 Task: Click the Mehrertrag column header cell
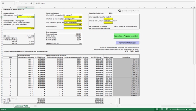[108, 57]
